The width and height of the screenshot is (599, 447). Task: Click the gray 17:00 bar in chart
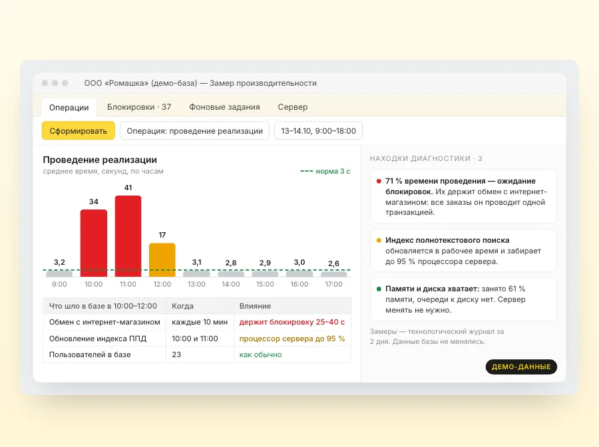(x=333, y=274)
